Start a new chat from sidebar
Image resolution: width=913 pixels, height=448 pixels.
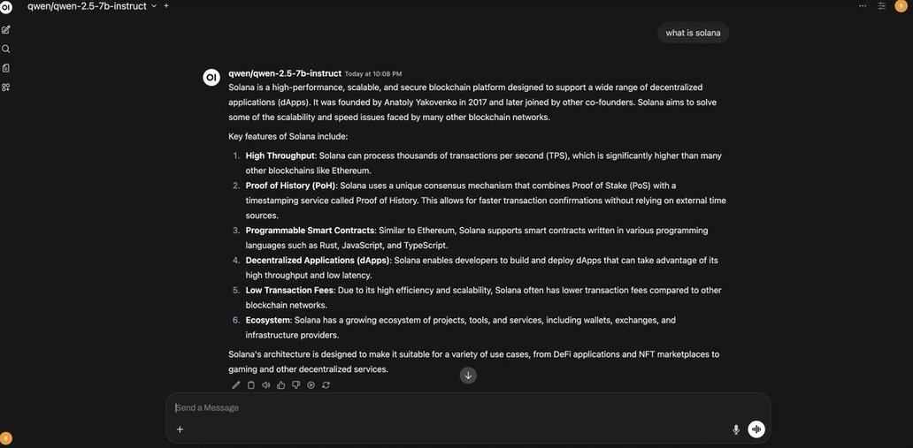6,30
